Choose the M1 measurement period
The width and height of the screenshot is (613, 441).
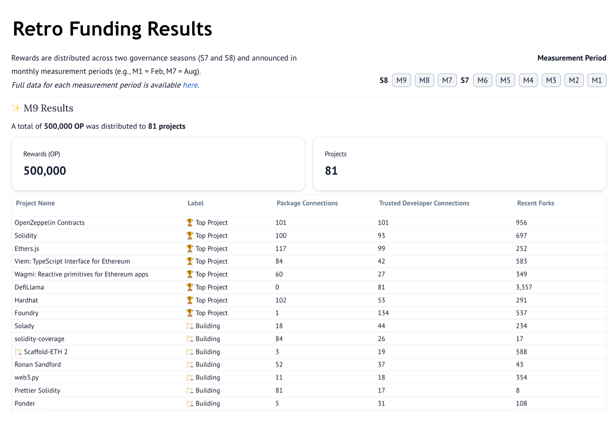point(597,80)
